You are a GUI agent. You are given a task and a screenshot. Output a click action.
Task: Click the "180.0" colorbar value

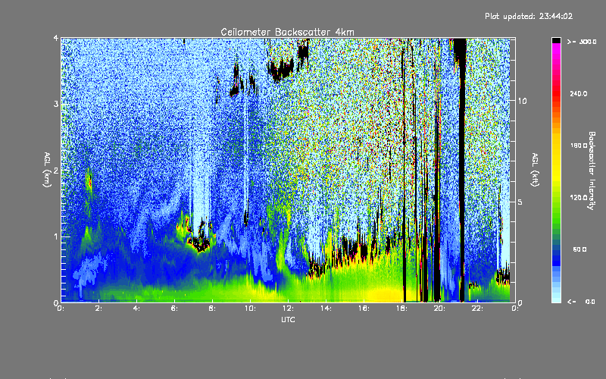pyautogui.click(x=579, y=146)
